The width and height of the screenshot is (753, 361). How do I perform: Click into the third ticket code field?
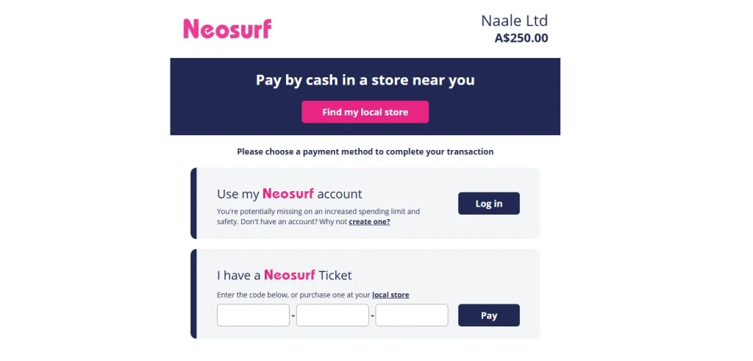(412, 315)
